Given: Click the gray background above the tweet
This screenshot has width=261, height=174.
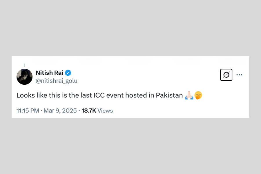Looking at the screenshot, I should pyautogui.click(x=130, y=29).
